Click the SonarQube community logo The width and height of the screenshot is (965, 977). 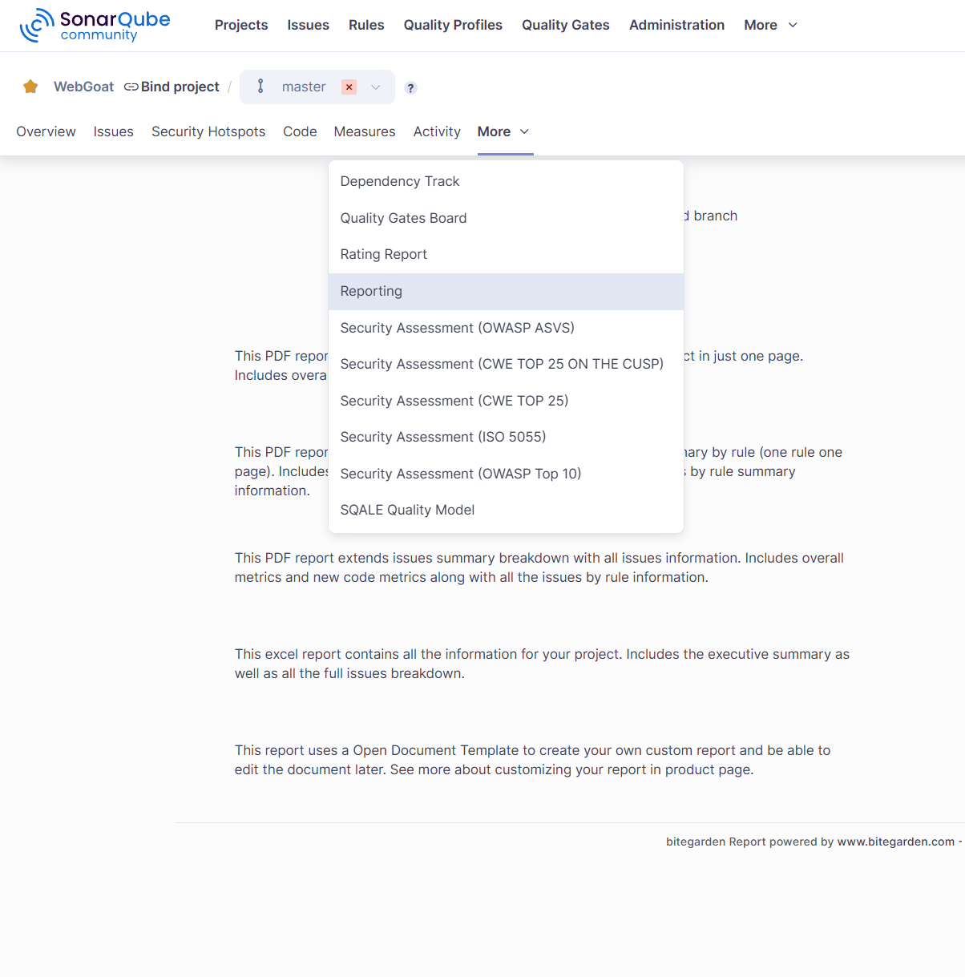95,26
